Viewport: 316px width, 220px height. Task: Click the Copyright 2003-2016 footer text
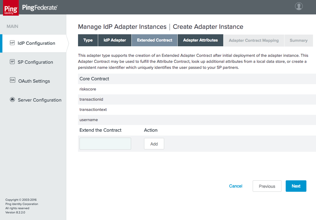point(21,200)
